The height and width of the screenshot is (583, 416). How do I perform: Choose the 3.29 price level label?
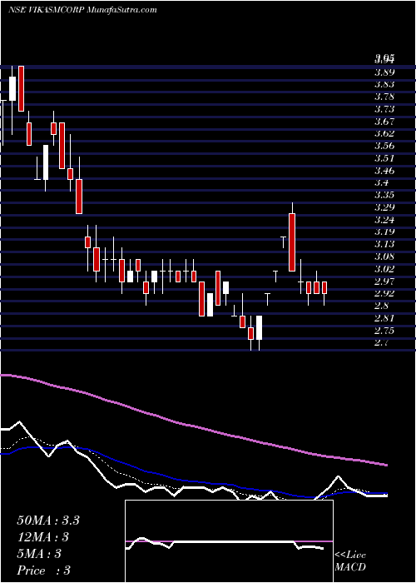(x=384, y=207)
